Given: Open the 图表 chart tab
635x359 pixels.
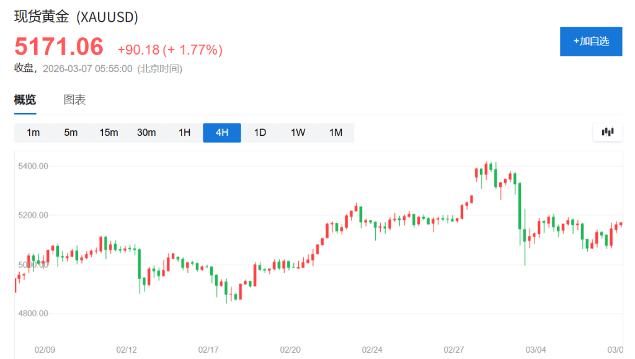Looking at the screenshot, I should 74,100.
